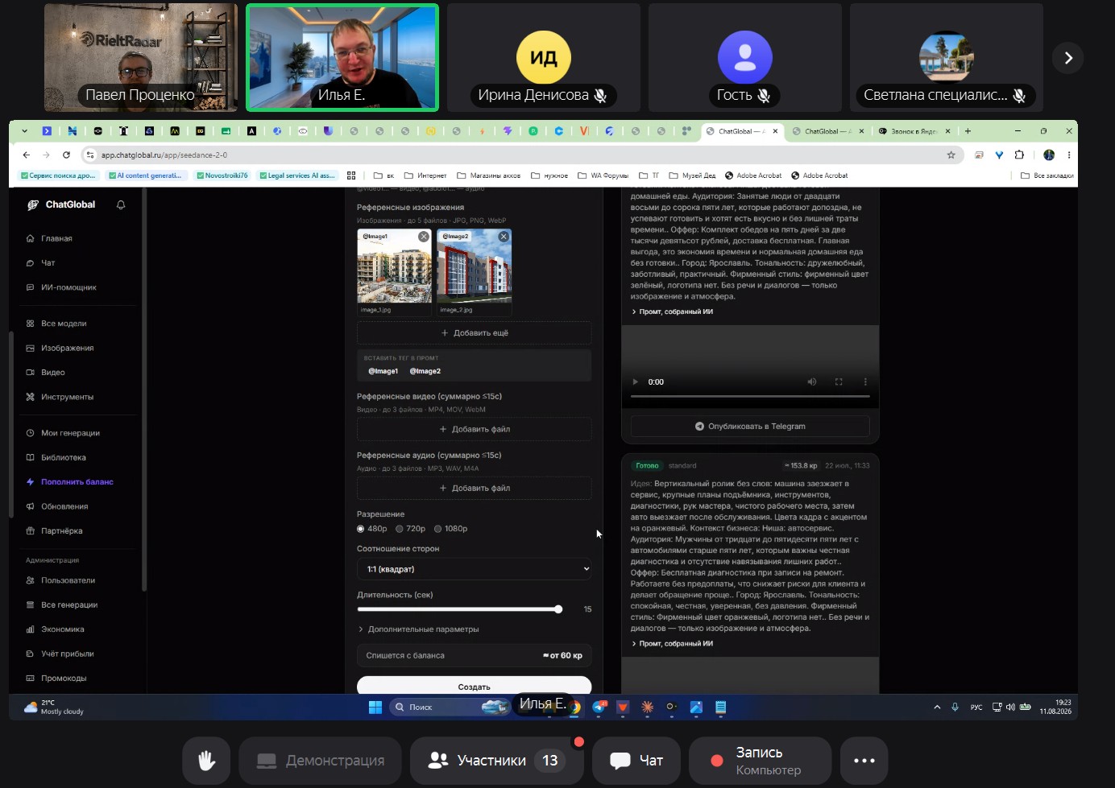Click the @Image1 reference thumbnail
1115x788 pixels.
click(394, 266)
